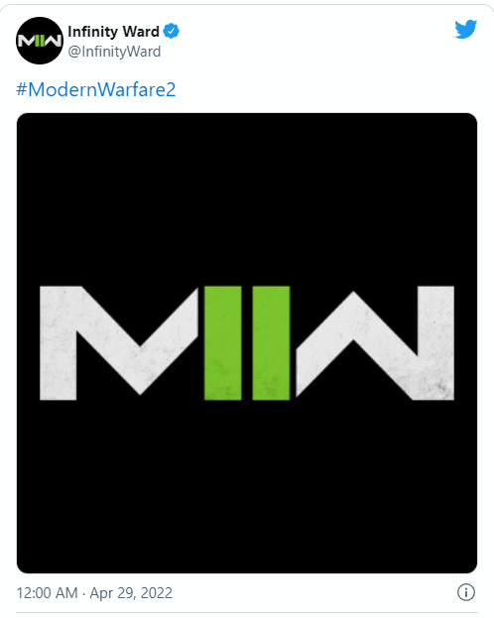494x618 pixels.
Task: Click the word Ward in display name
Action: (140, 32)
